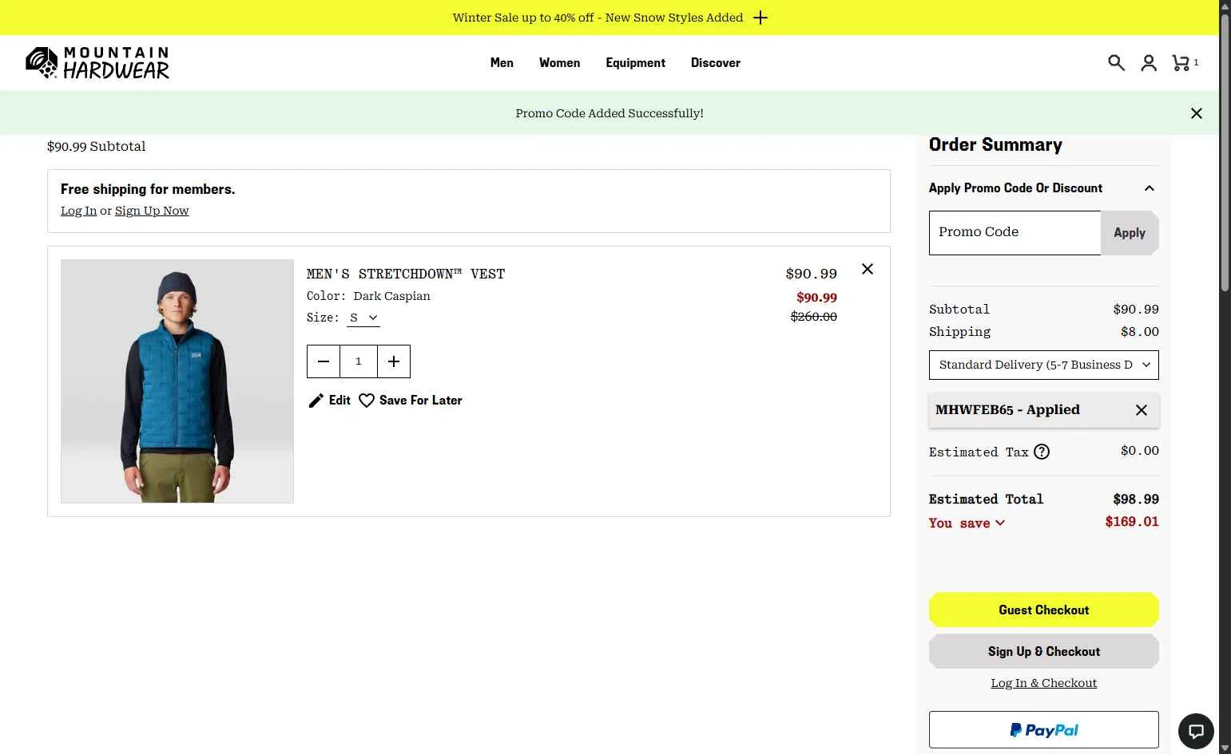Open the Equipment menu

[635, 63]
